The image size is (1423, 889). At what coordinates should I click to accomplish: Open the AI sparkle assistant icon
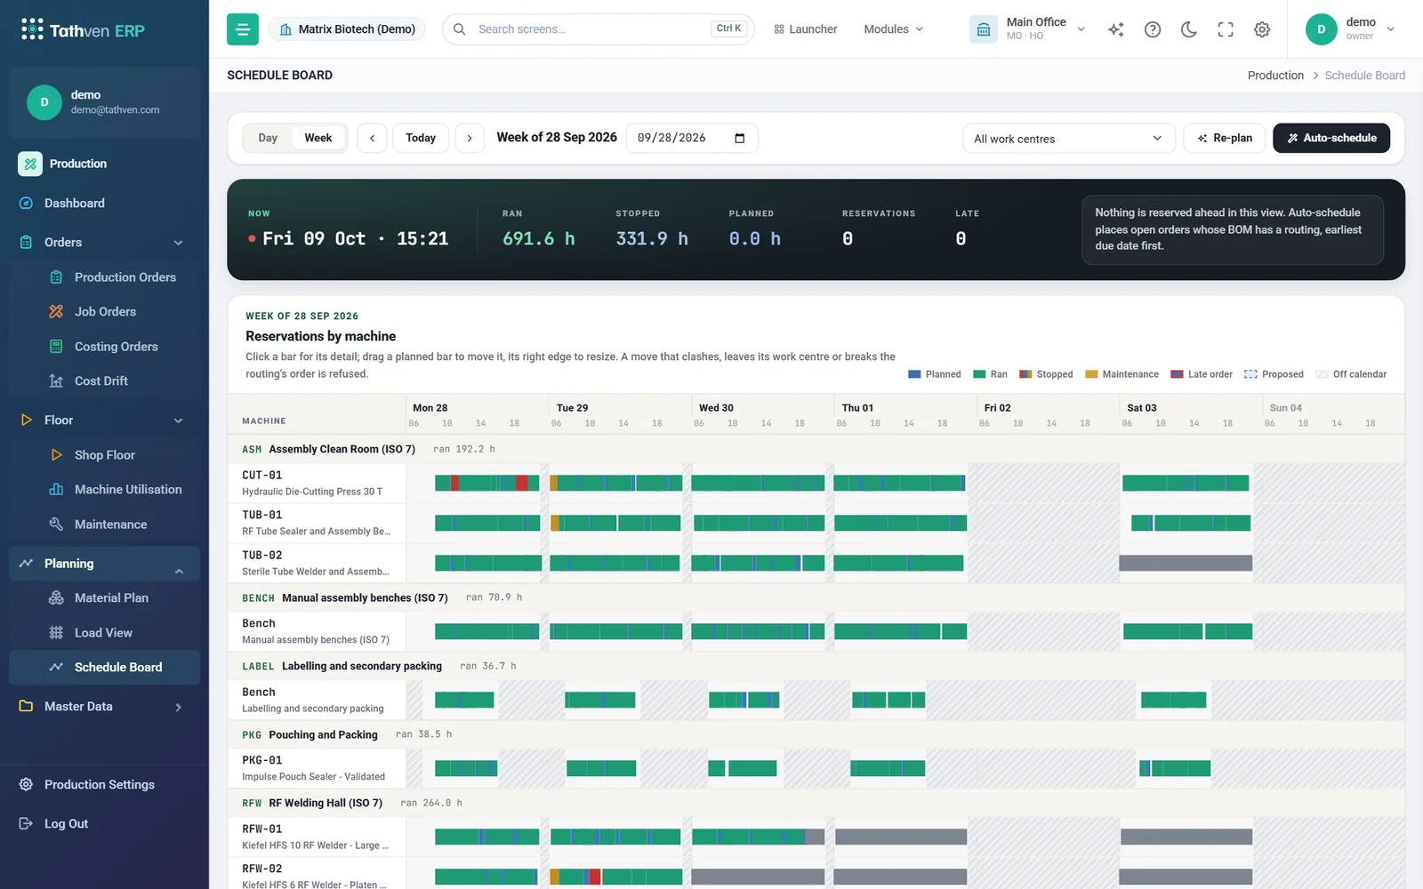pyautogui.click(x=1116, y=29)
